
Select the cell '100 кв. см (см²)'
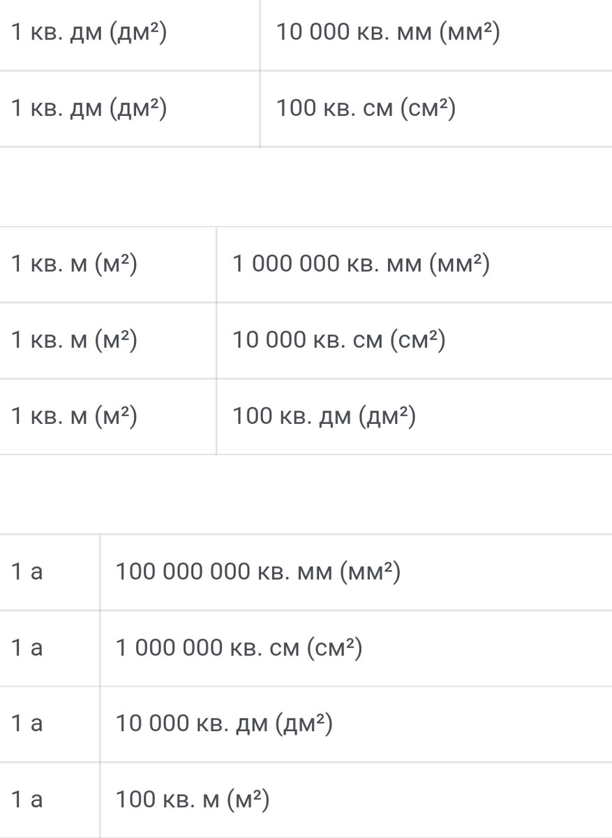[x=435, y=109]
